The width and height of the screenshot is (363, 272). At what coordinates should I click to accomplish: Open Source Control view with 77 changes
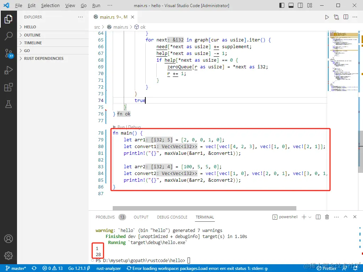click(x=9, y=53)
